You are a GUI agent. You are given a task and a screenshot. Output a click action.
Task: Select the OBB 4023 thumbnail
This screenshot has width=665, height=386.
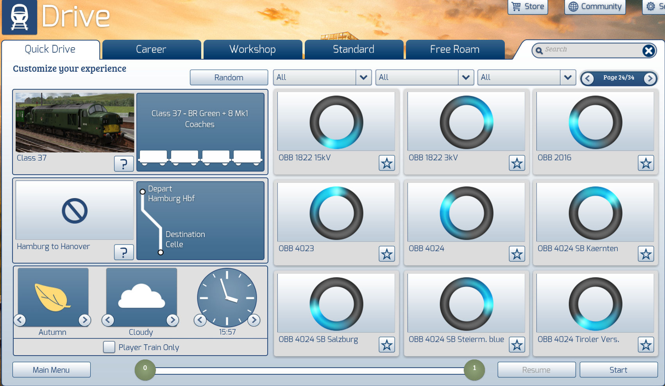click(x=336, y=212)
